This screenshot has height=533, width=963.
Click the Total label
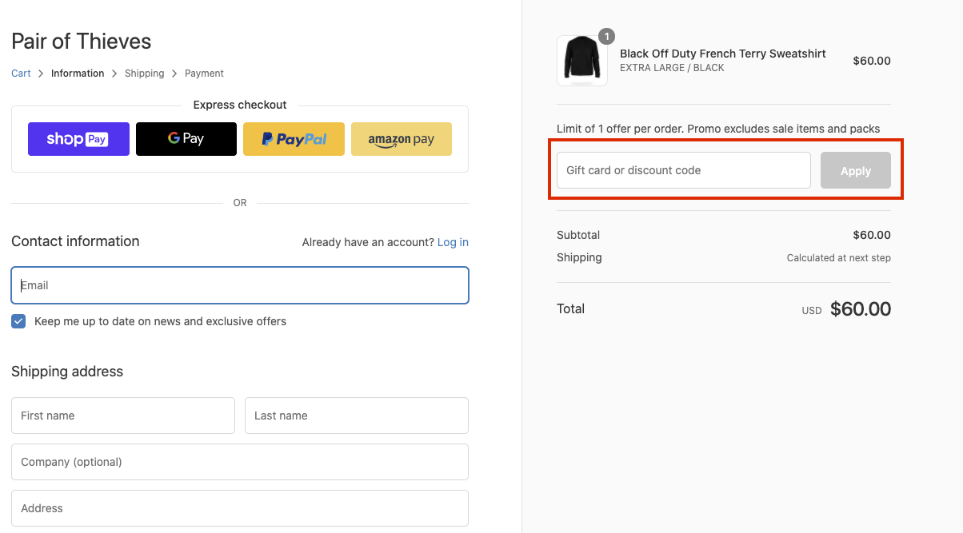point(571,308)
